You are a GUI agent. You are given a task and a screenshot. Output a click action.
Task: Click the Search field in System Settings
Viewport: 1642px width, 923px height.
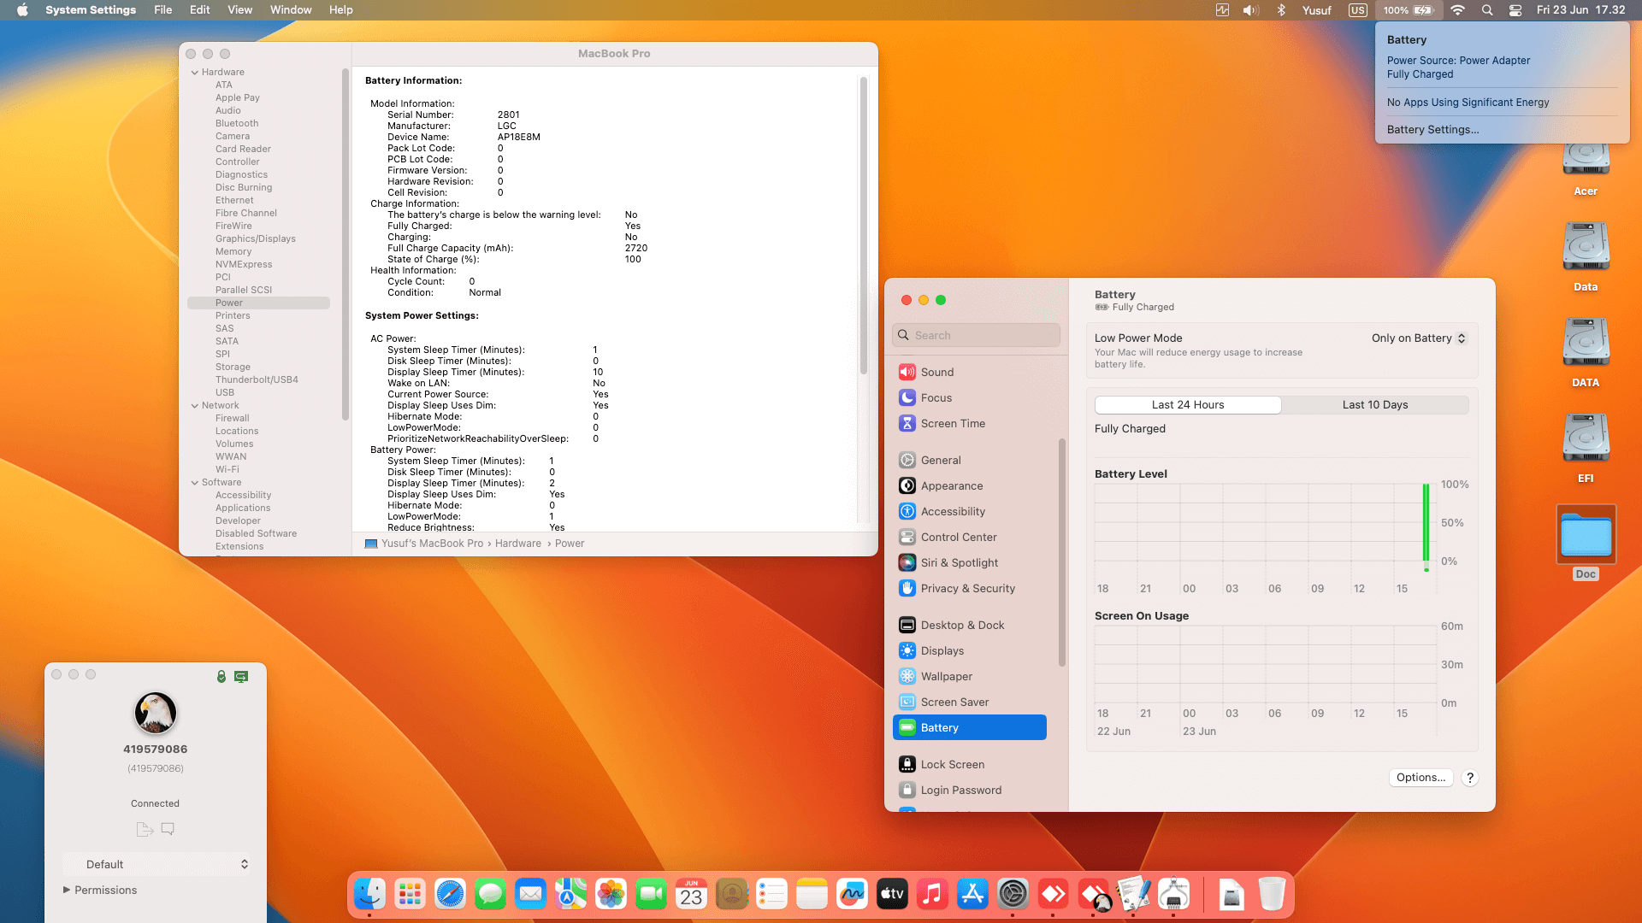click(x=976, y=335)
